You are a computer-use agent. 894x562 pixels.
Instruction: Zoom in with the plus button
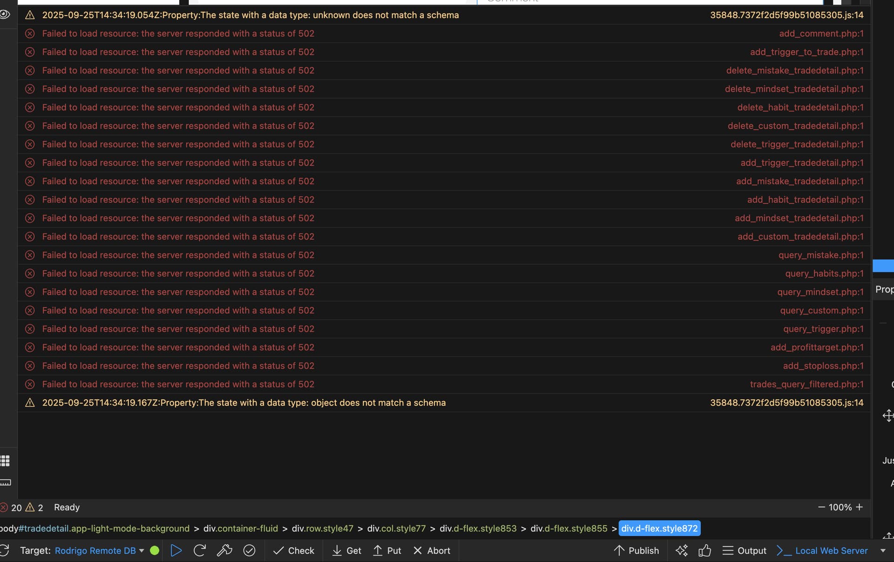click(860, 507)
